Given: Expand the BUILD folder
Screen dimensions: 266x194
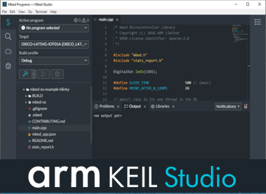Looking at the screenshot, I should 26,96.
